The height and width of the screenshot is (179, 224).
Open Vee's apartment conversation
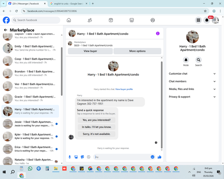30,86
